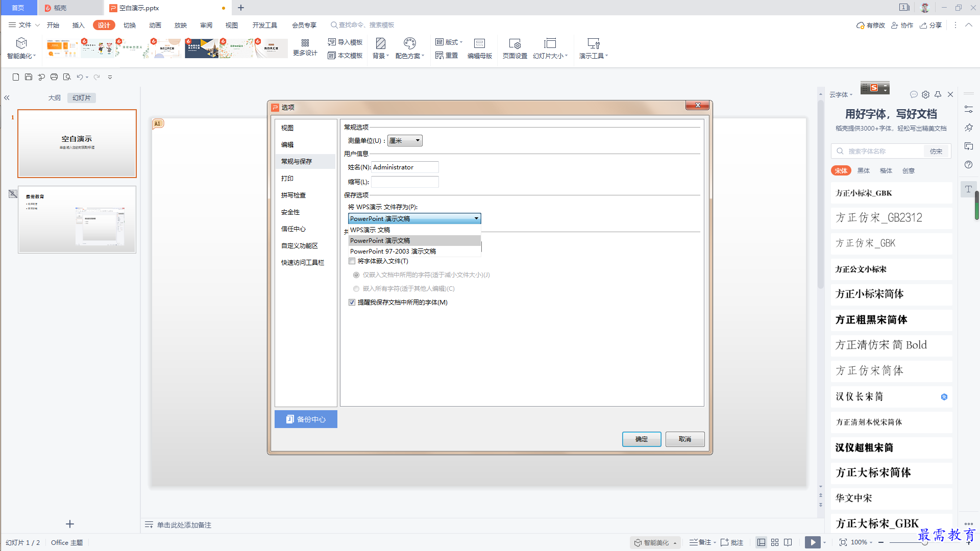Select 方正粗黑宋简体 font in list
Screen dimensions: 980x551
891,320
